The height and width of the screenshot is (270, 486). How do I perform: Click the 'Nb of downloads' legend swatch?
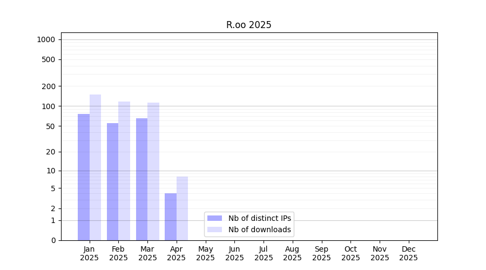coord(214,230)
